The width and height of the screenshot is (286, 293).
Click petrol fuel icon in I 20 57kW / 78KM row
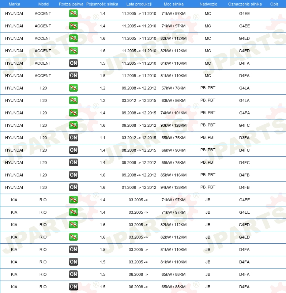73,88
